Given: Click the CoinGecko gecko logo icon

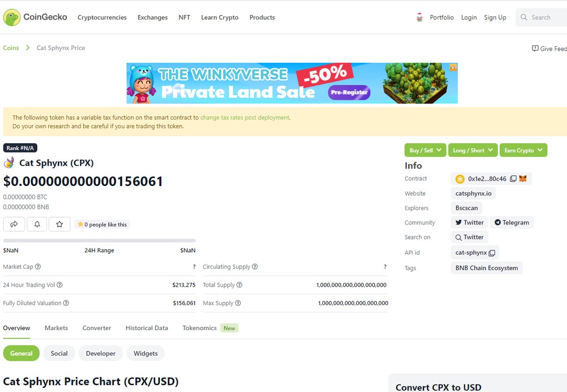Looking at the screenshot, I should [x=11, y=17].
